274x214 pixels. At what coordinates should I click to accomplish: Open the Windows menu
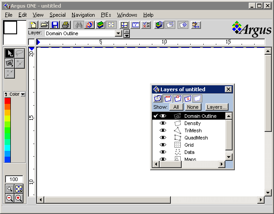127,15
